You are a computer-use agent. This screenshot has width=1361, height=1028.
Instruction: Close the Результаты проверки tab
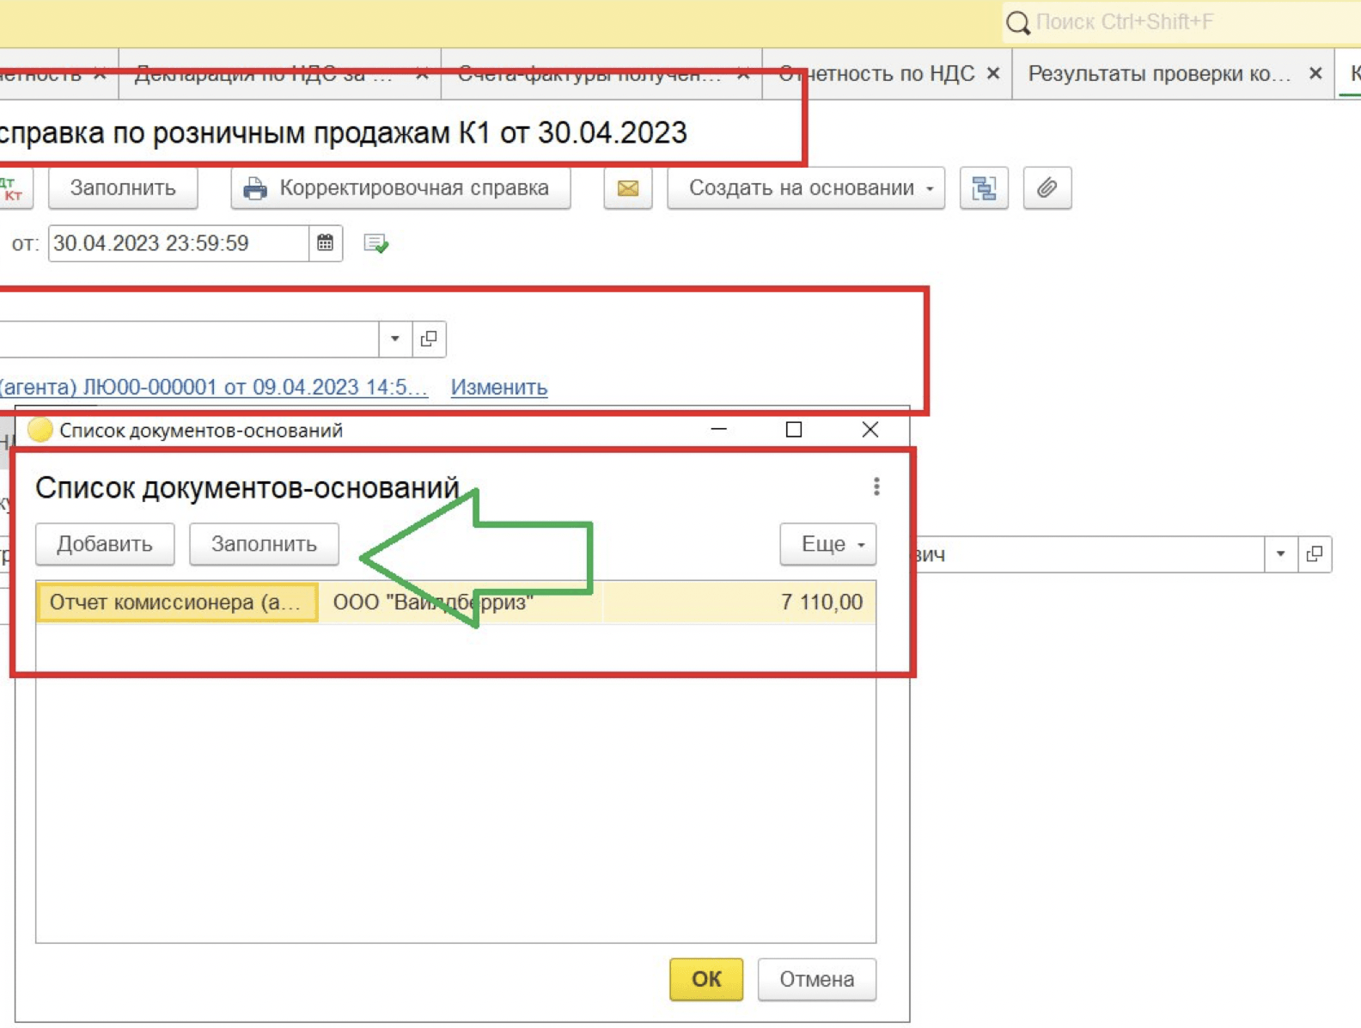click(x=1315, y=74)
